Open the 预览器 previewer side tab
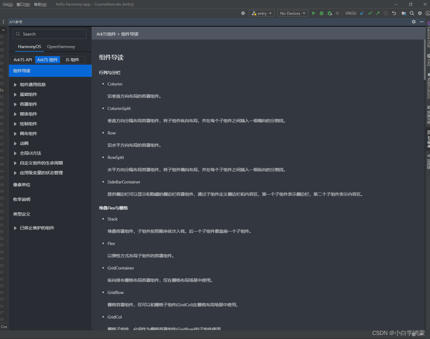 click(x=428, y=161)
